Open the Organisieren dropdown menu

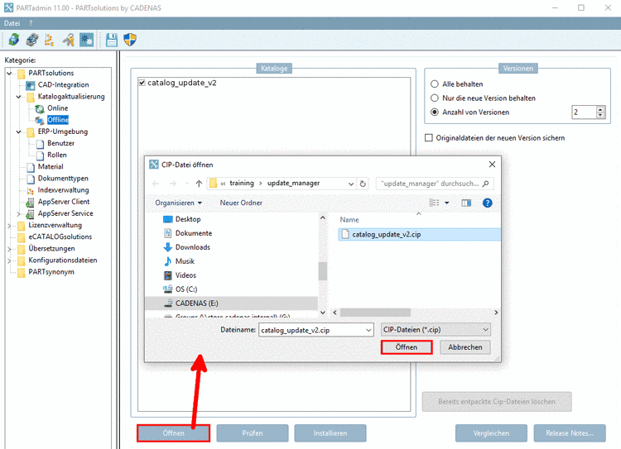click(179, 203)
